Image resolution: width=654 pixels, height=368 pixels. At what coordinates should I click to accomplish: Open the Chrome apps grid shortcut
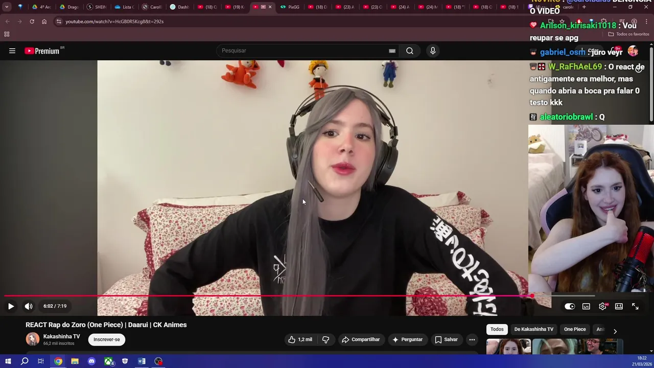point(7,34)
